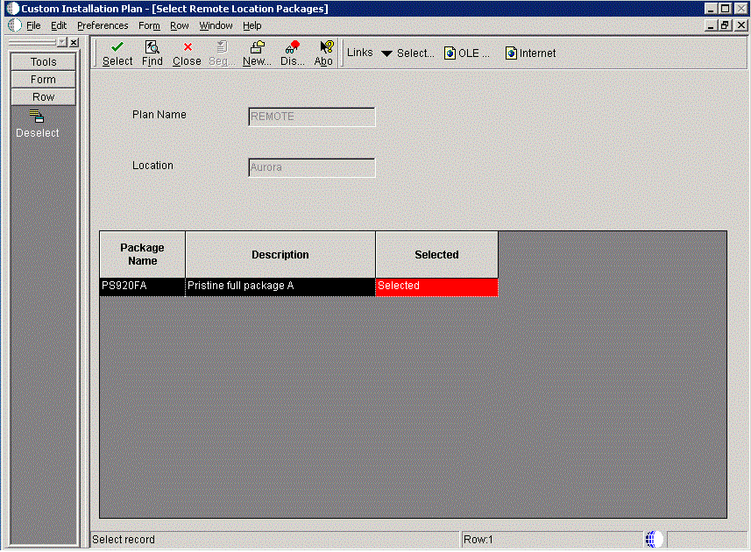The image size is (751, 552).
Task: Click the Plan Name field showing REMOTE
Action: click(x=312, y=117)
